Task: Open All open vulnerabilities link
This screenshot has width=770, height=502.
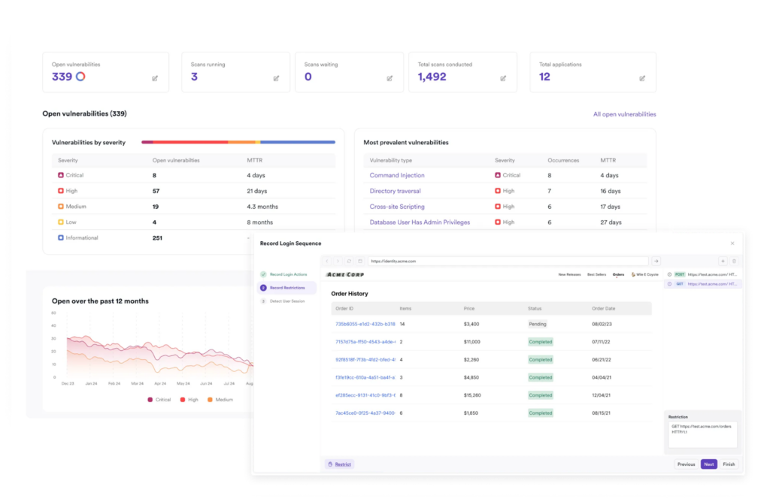Action: (x=624, y=114)
